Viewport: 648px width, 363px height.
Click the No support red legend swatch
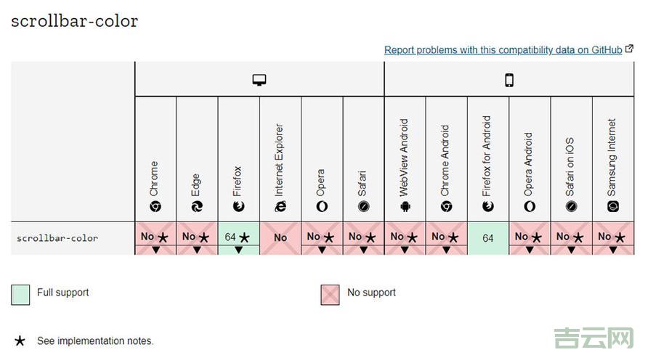(330, 295)
